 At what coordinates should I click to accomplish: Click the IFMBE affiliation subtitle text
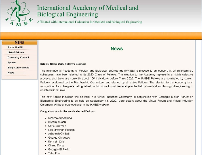[x=89, y=22]
